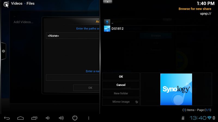
Task: Lower volume with the volume down icon
Action: coord(47,118)
